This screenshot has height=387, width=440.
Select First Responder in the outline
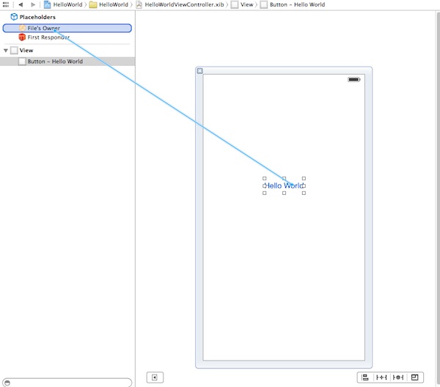pos(48,37)
